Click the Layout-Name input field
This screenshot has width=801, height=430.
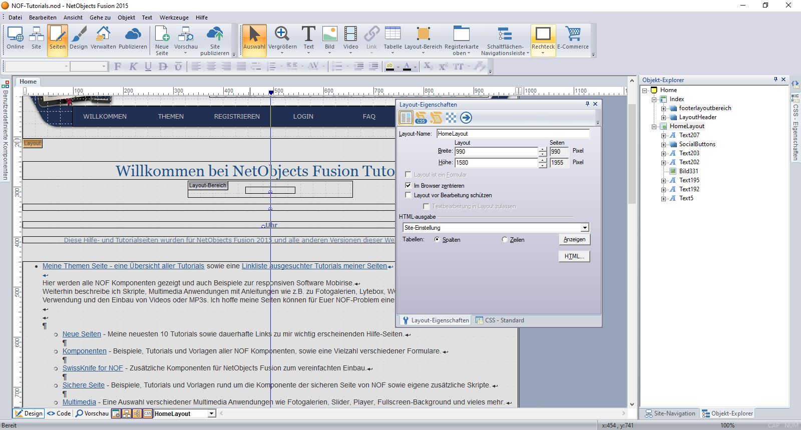point(513,134)
